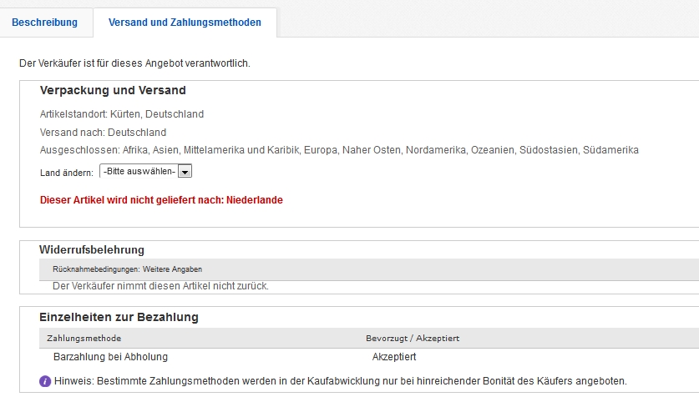Open the Land ändern country dropdown
The height and width of the screenshot is (402, 699).
(146, 172)
